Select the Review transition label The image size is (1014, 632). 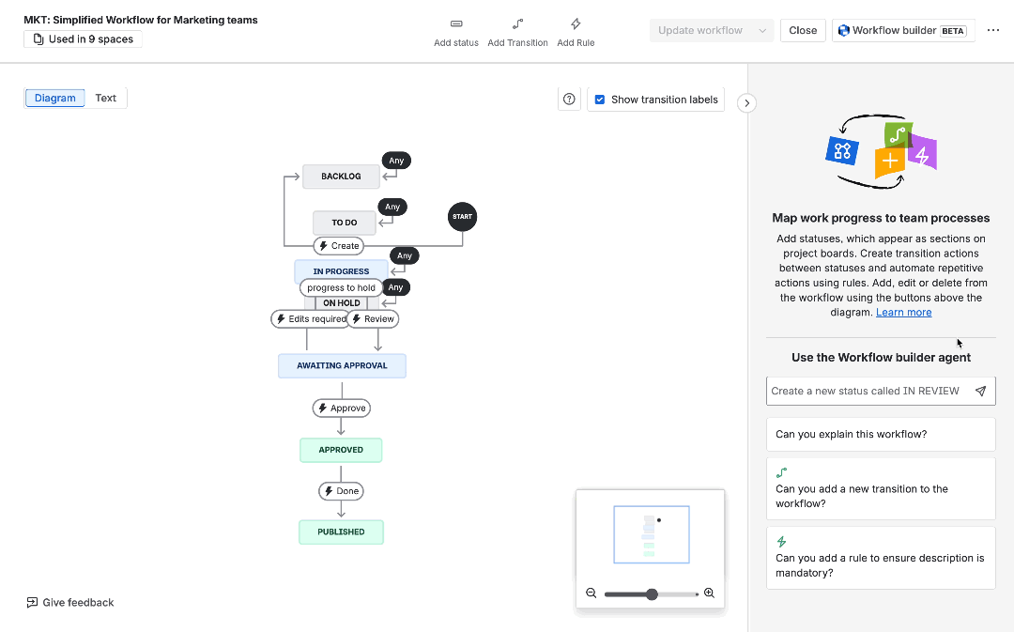click(373, 319)
